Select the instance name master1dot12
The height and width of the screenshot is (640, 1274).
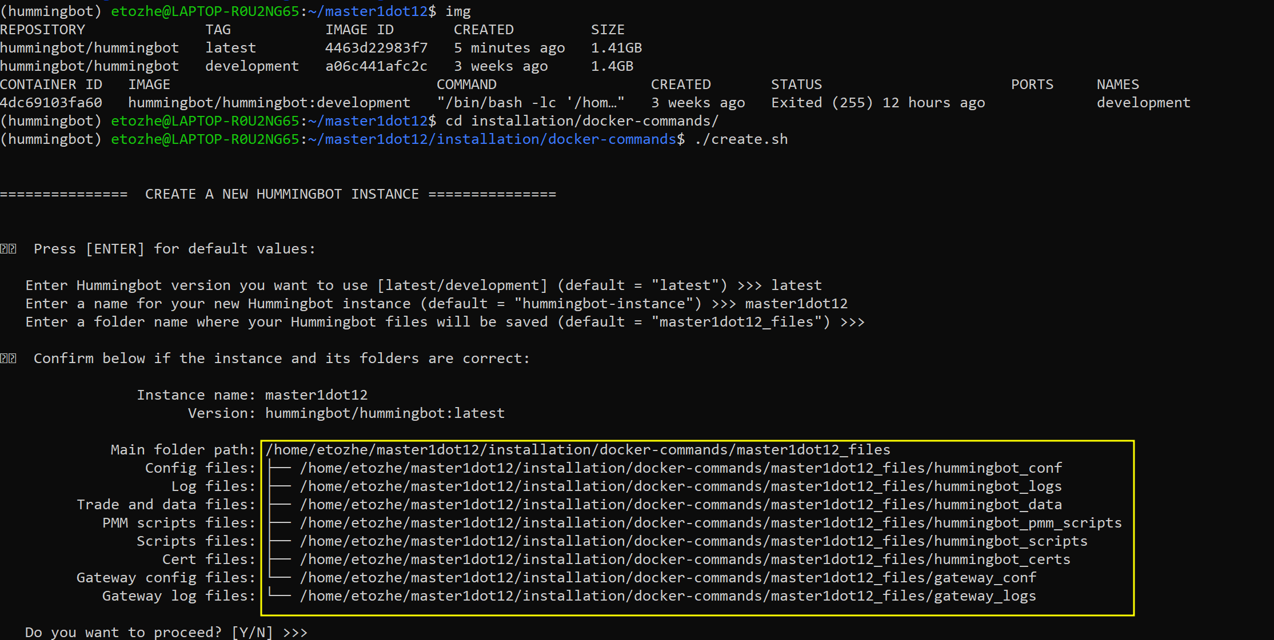tap(316, 395)
